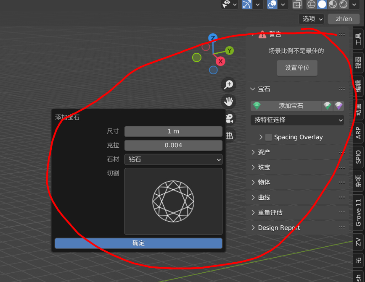Image resolution: width=365 pixels, height=282 pixels.
Task: Toggle the camera view icon
Action: pos(229,118)
